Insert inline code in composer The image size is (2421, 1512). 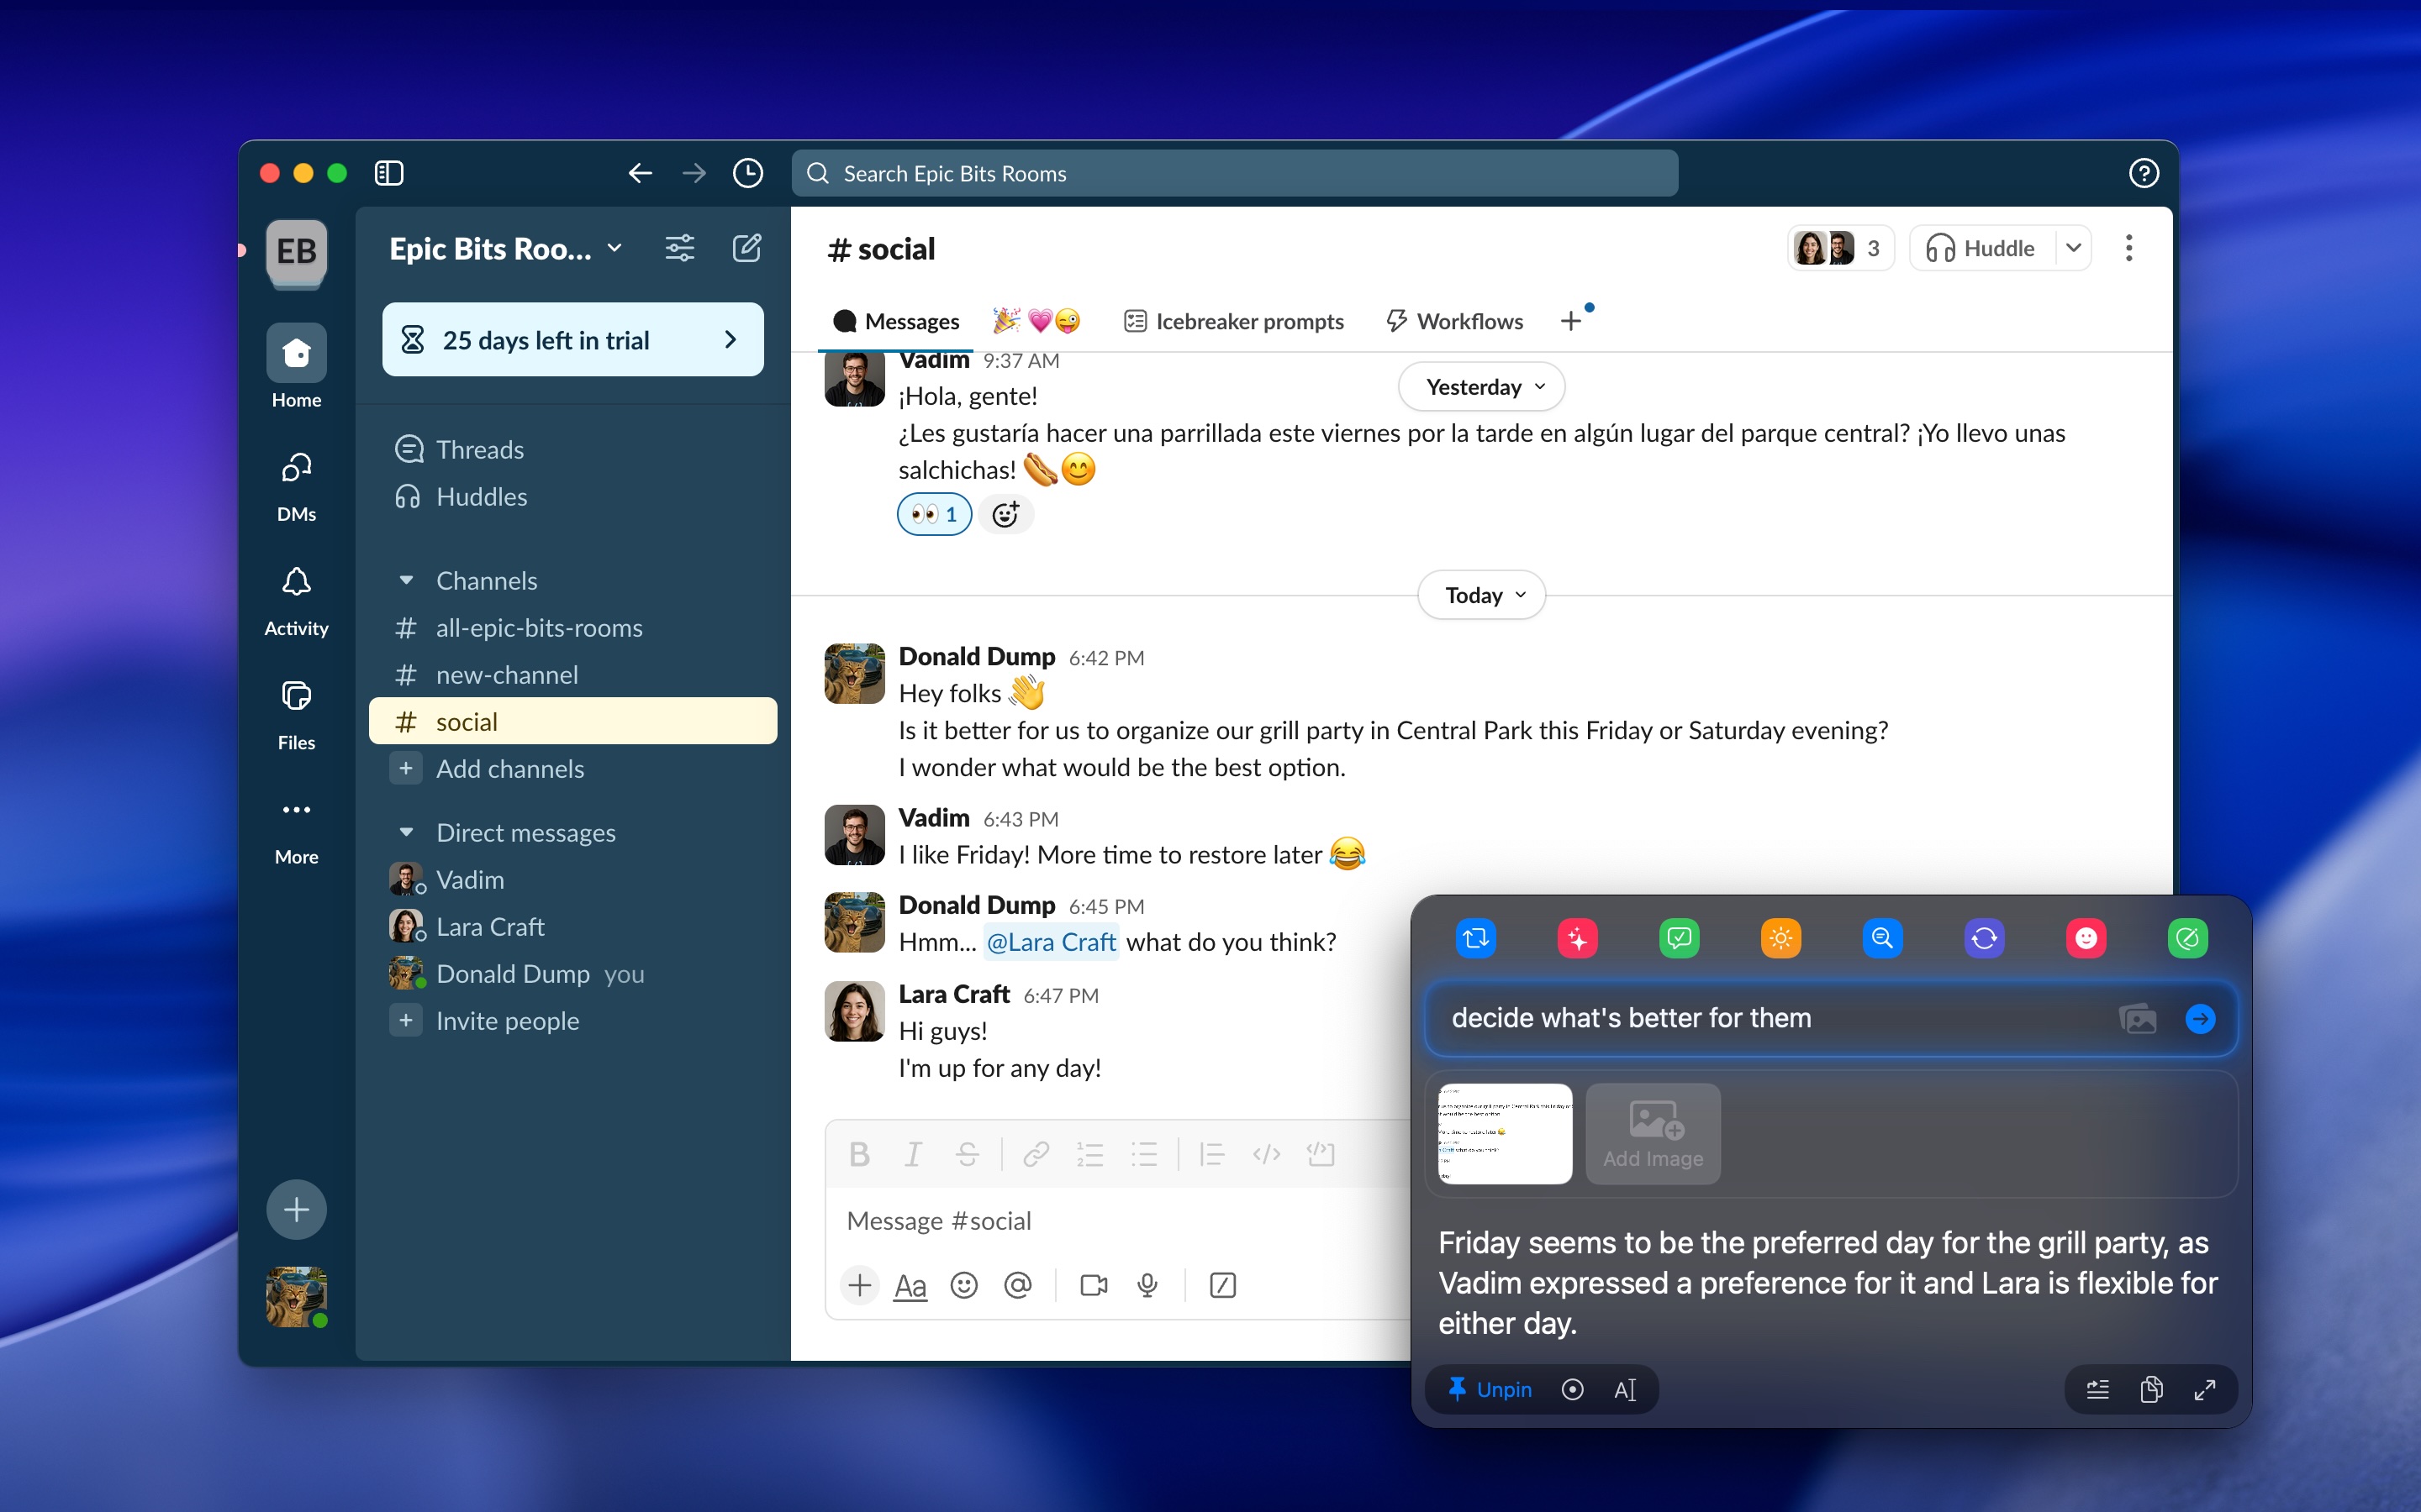[x=1267, y=1154]
